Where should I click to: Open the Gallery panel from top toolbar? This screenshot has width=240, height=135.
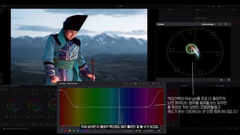(14, 6)
